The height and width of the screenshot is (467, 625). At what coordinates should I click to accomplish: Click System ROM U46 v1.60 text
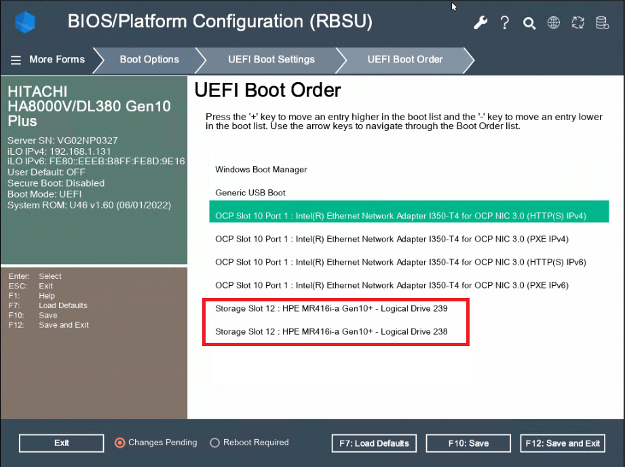(x=89, y=205)
